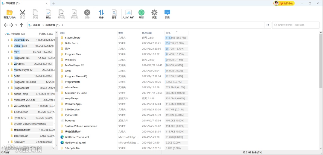Select Recovery in the left tree
323x155 pixels.
coord(19,142)
